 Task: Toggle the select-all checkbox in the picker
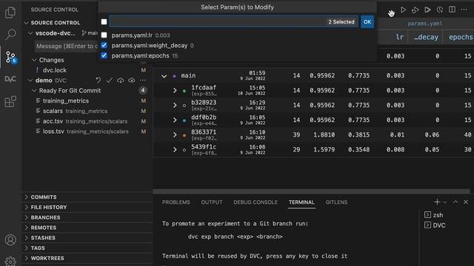pyautogui.click(x=104, y=21)
